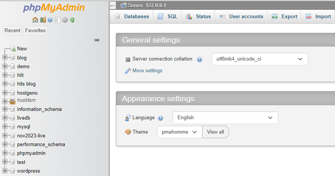Click the information_schema database cylinder icon
The height and width of the screenshot is (176, 335).
tap(12, 109)
